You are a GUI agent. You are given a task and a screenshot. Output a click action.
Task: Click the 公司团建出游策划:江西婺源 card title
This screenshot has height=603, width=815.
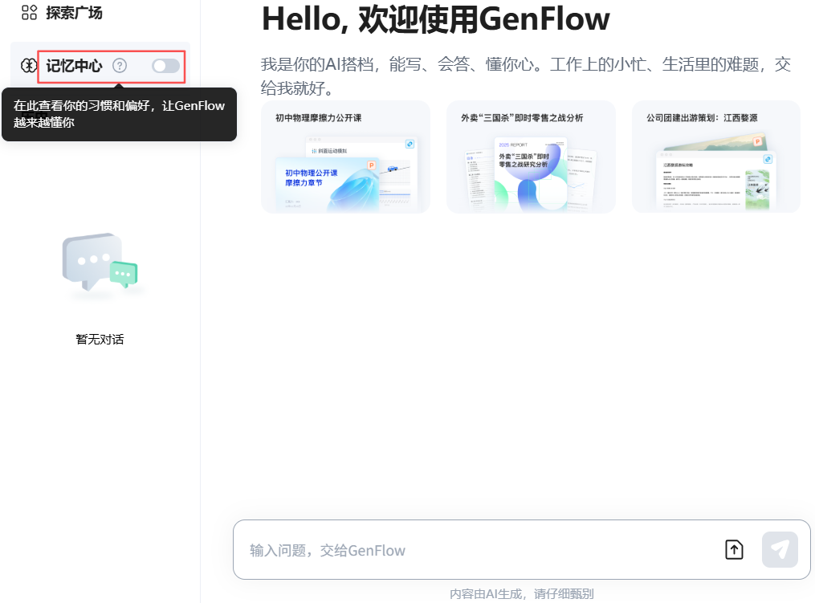pyautogui.click(x=702, y=118)
